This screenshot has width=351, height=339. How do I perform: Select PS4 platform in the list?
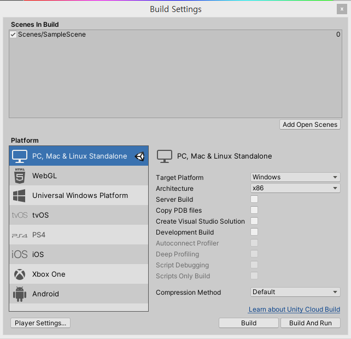click(79, 235)
